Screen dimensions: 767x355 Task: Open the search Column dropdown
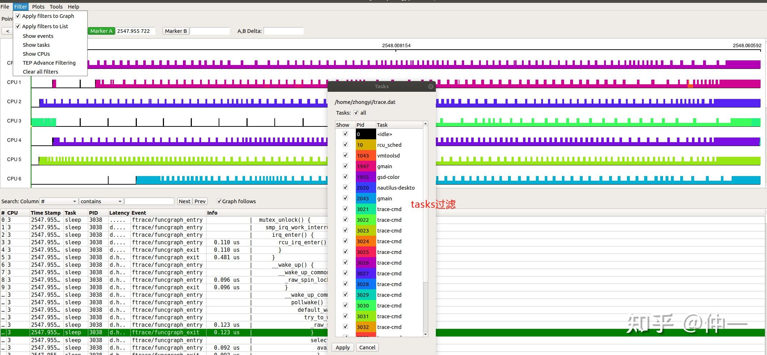tap(59, 201)
